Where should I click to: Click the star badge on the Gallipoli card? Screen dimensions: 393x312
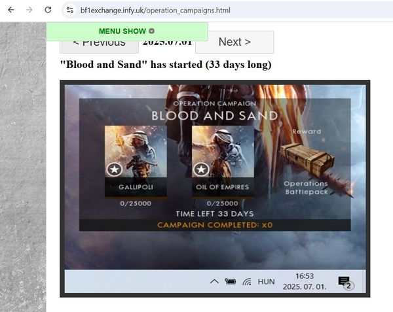(x=115, y=169)
